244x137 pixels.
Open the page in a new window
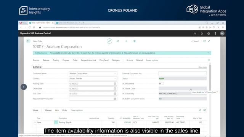click(x=204, y=41)
